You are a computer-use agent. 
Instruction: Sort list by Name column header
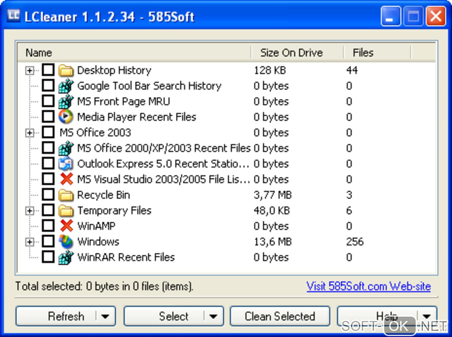click(134, 53)
